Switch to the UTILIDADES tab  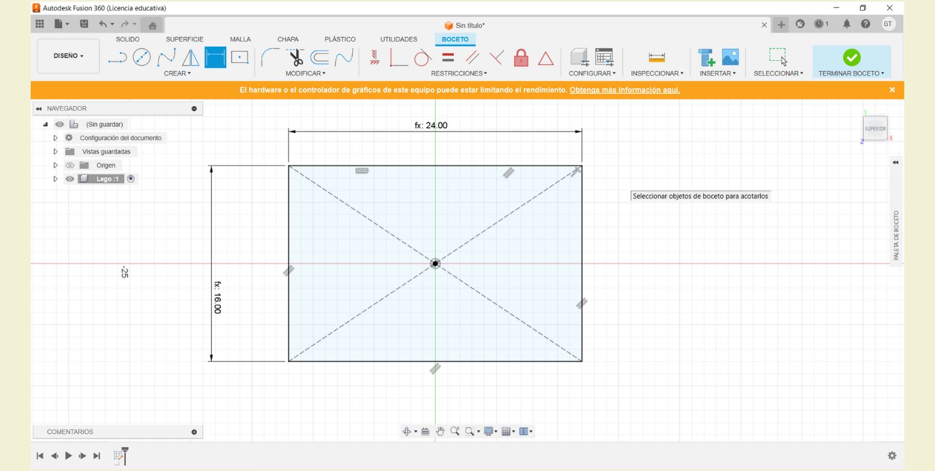[399, 39]
